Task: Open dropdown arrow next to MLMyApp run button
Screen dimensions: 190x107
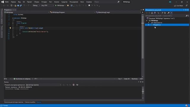Action: (x=65, y=5)
